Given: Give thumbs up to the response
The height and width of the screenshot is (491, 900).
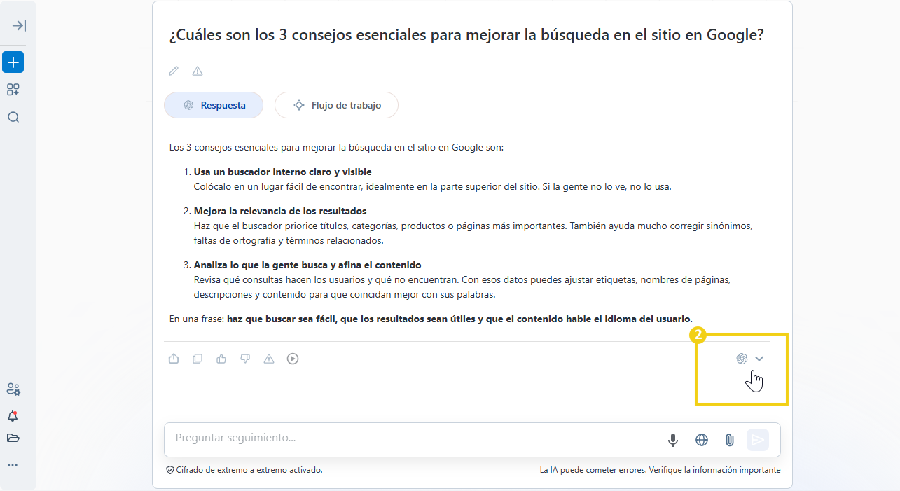Looking at the screenshot, I should (221, 359).
